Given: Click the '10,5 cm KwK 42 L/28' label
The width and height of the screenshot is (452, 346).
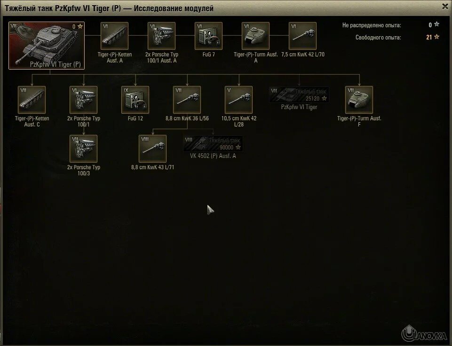Looking at the screenshot, I should [238, 121].
